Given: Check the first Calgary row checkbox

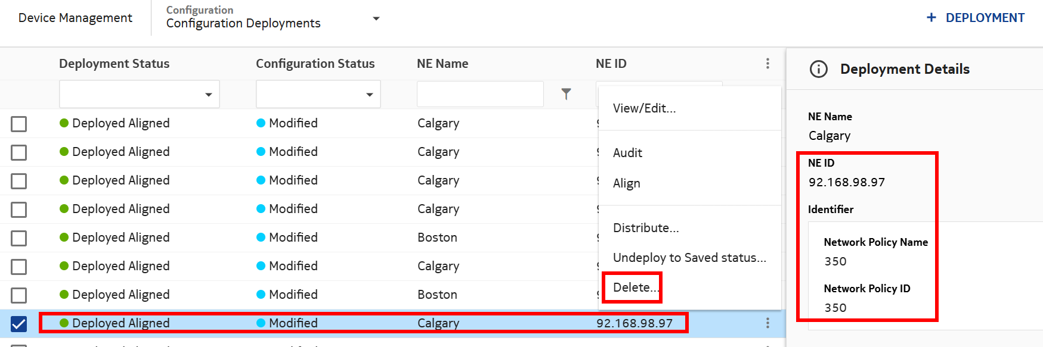Looking at the screenshot, I should coord(19,124).
